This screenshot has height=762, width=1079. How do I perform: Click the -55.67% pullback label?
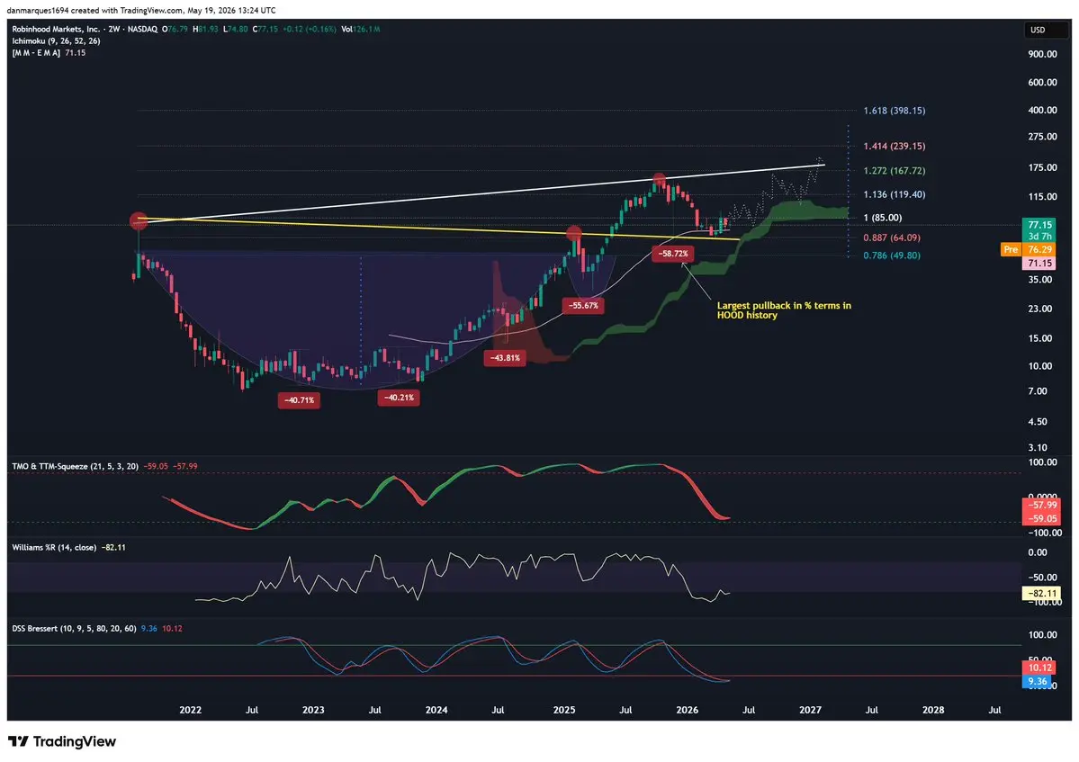point(583,305)
